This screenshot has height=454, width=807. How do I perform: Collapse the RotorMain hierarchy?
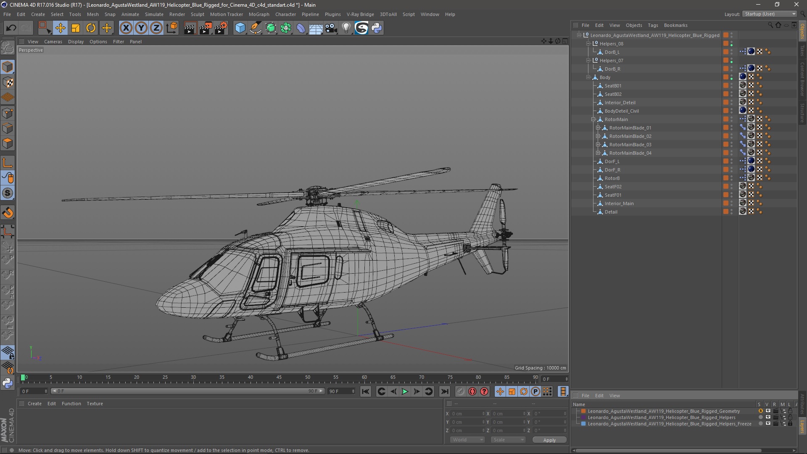[593, 119]
